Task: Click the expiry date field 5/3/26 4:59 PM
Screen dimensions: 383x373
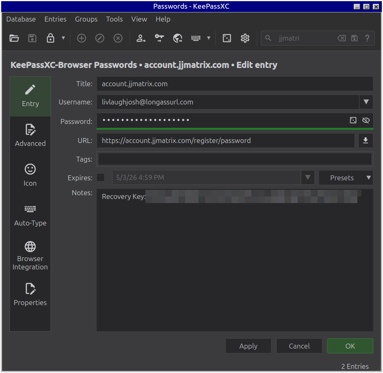Action: click(x=206, y=177)
